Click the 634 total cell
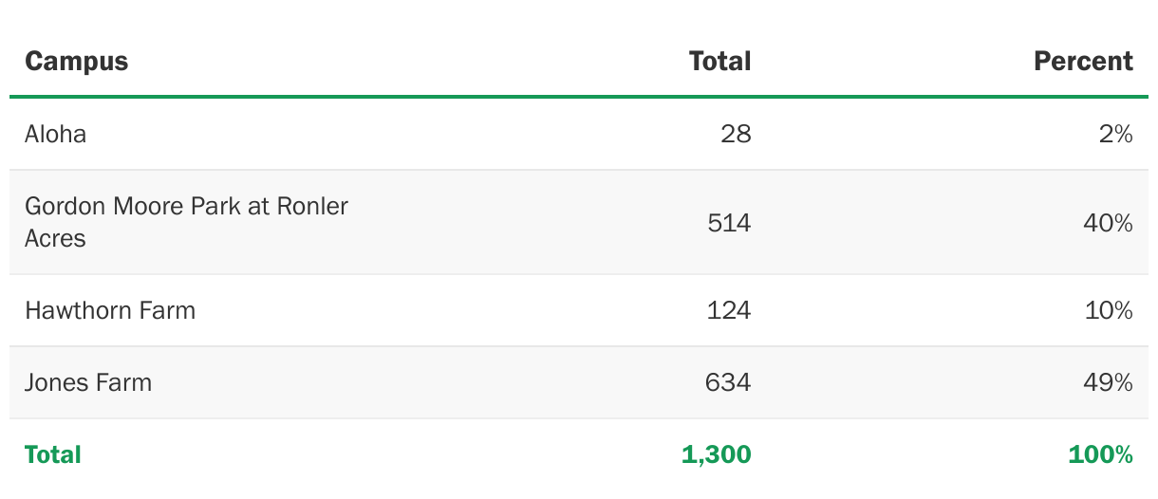Screen dimensions: 1158x499 click(x=728, y=382)
